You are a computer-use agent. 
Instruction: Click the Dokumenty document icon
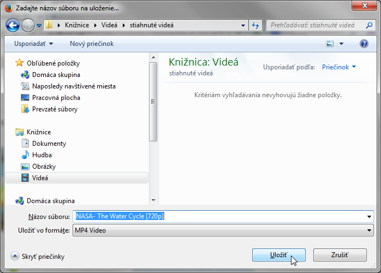[25, 143]
